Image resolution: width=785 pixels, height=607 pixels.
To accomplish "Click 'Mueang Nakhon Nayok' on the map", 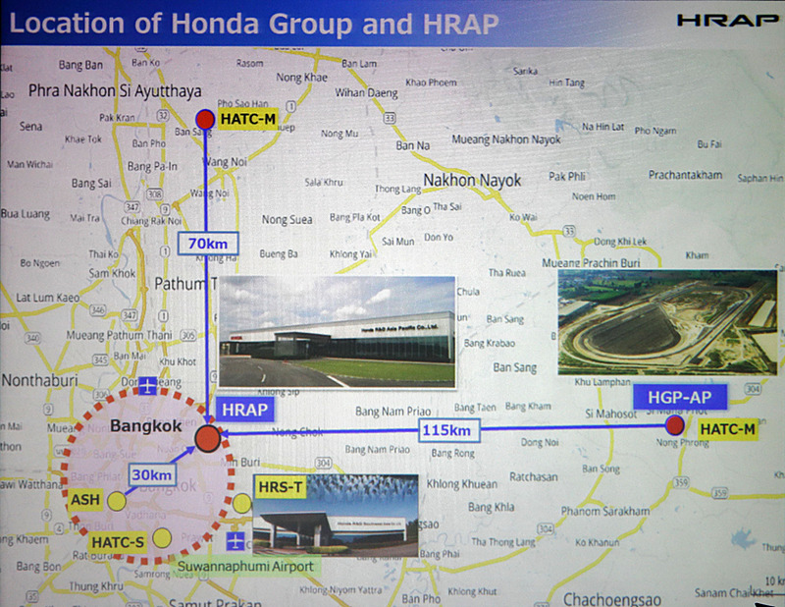I will 506,139.
